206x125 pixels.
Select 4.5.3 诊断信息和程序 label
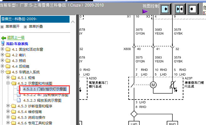click(35, 106)
